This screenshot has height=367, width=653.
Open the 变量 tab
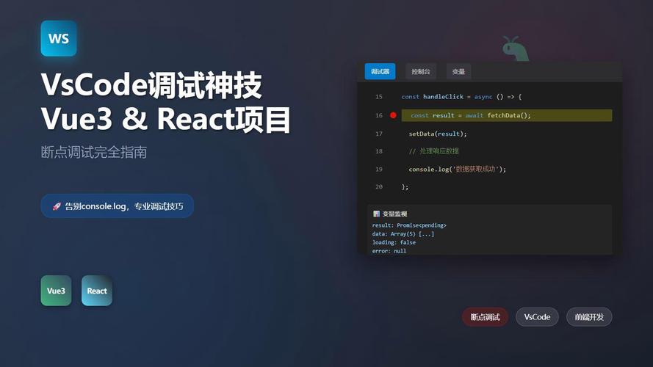458,72
